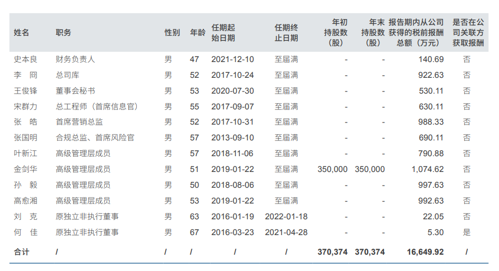The image size is (499, 271).
Task: Click the 690.11 remuneration value
Action: pos(431,138)
